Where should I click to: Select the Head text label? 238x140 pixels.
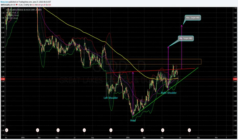[x=133, y=120]
